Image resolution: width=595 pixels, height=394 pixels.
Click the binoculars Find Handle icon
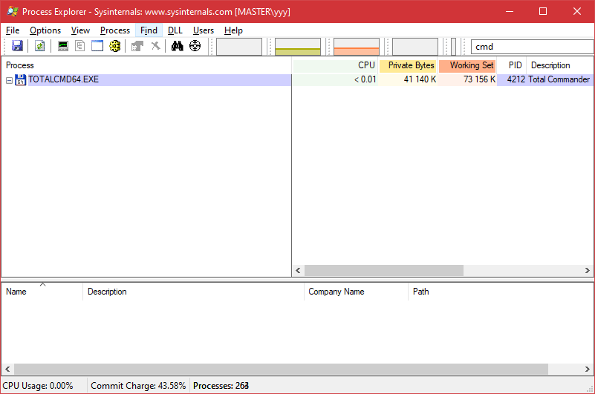pos(177,46)
